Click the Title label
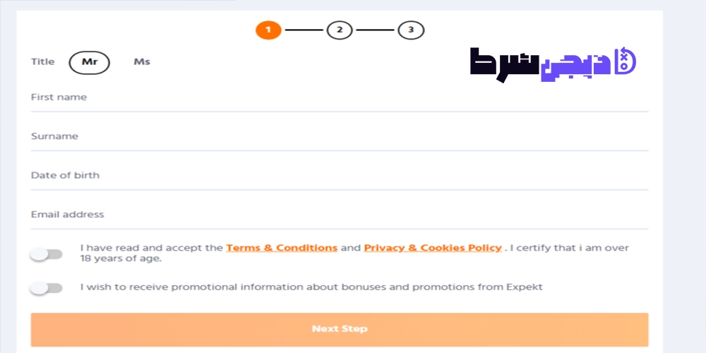 point(43,61)
